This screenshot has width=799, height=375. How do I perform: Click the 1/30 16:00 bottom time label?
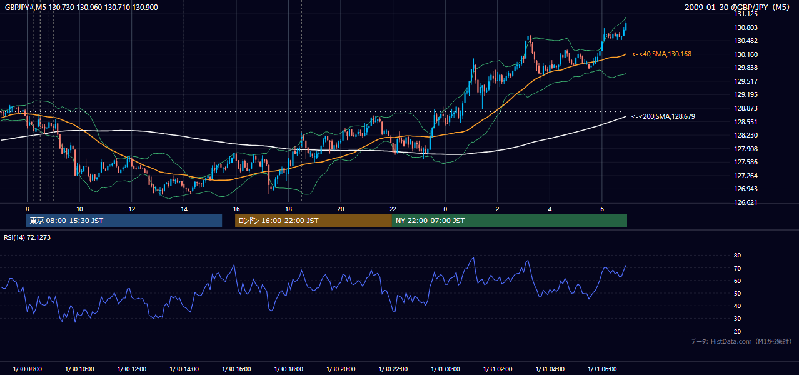tap(236, 369)
